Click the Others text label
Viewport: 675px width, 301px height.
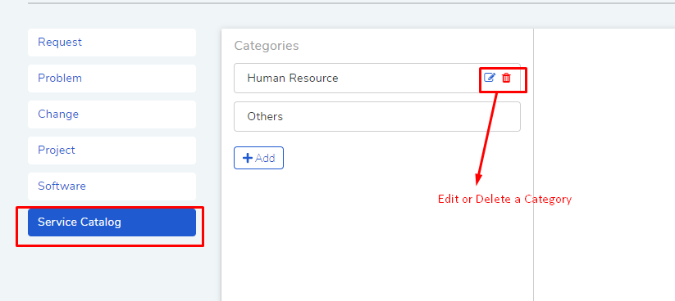point(265,116)
